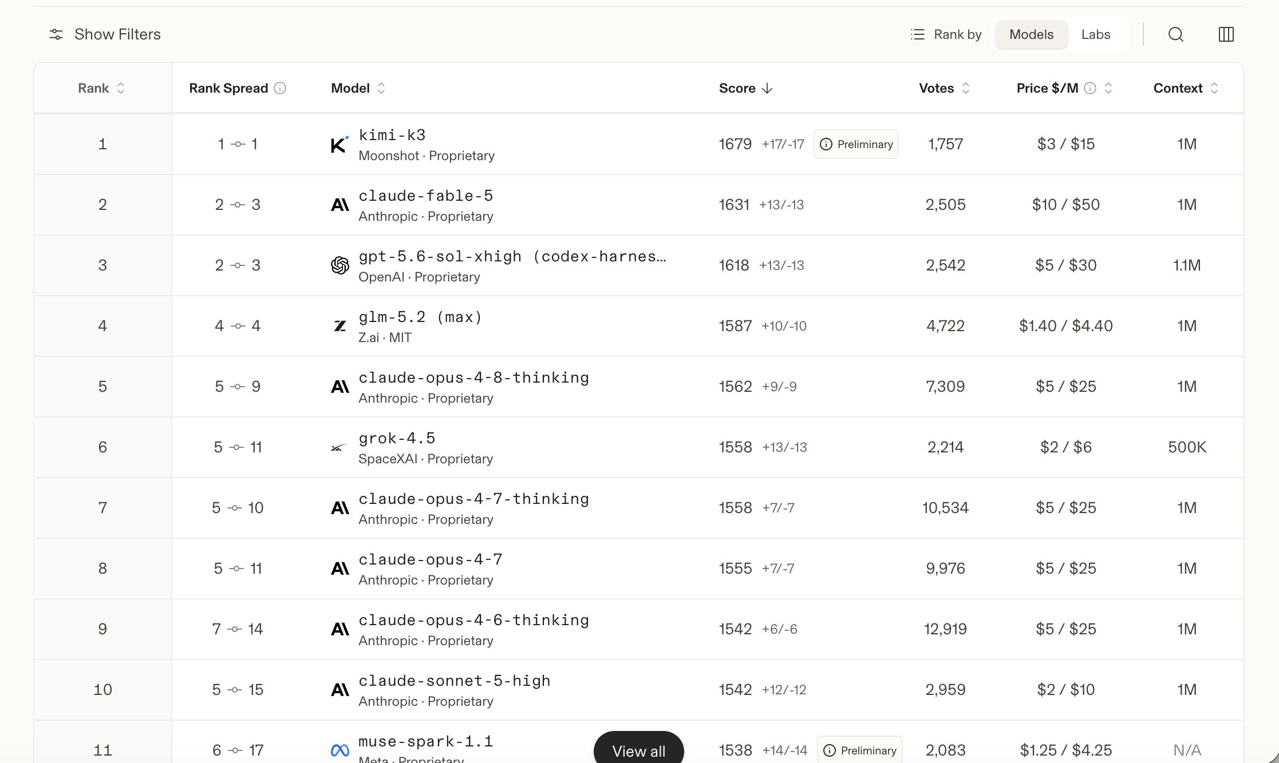Click the score 1679 for kimi-k3
This screenshot has height=763, width=1279.
pos(735,144)
